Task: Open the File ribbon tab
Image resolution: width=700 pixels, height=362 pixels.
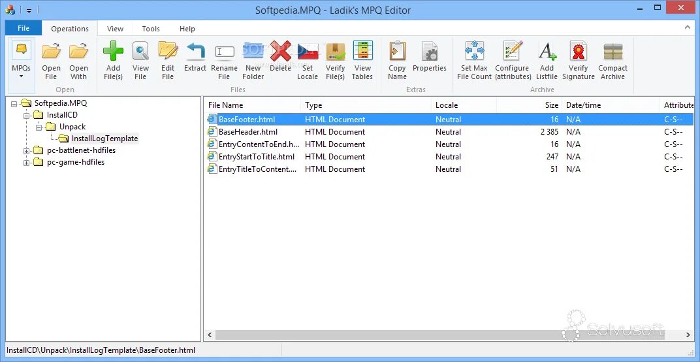Action: tap(24, 28)
